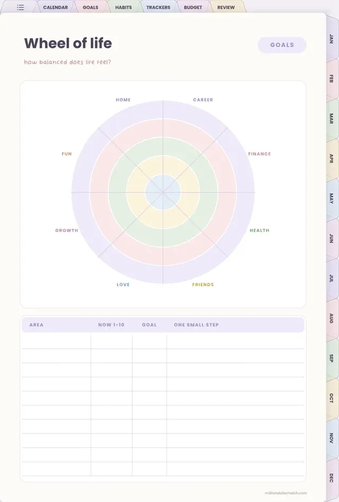
Task: Click the ONE SMALL STEP column header
Action: pos(197,325)
